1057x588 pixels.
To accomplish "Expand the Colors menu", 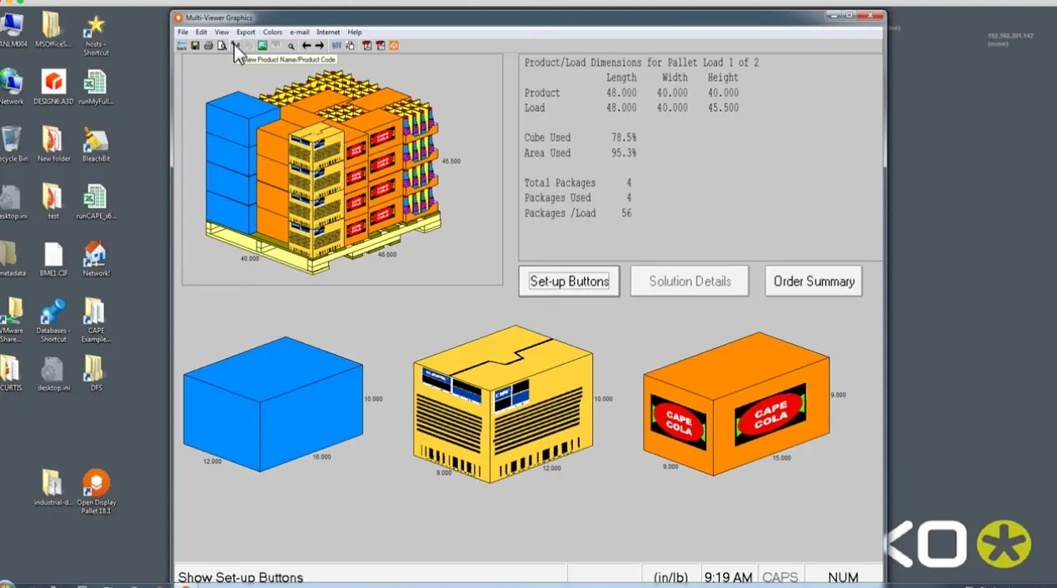I will pyautogui.click(x=272, y=32).
